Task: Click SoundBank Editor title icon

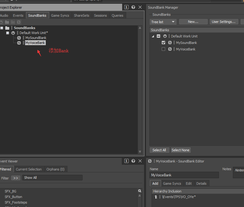Action: pos(150,161)
